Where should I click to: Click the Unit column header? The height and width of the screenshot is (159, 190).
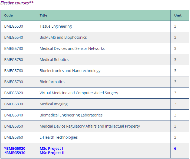tap(178, 15)
